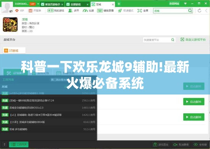This screenshot has width=210, height=149.
Task: Open the user avatar profile picture
Action: point(7,7)
